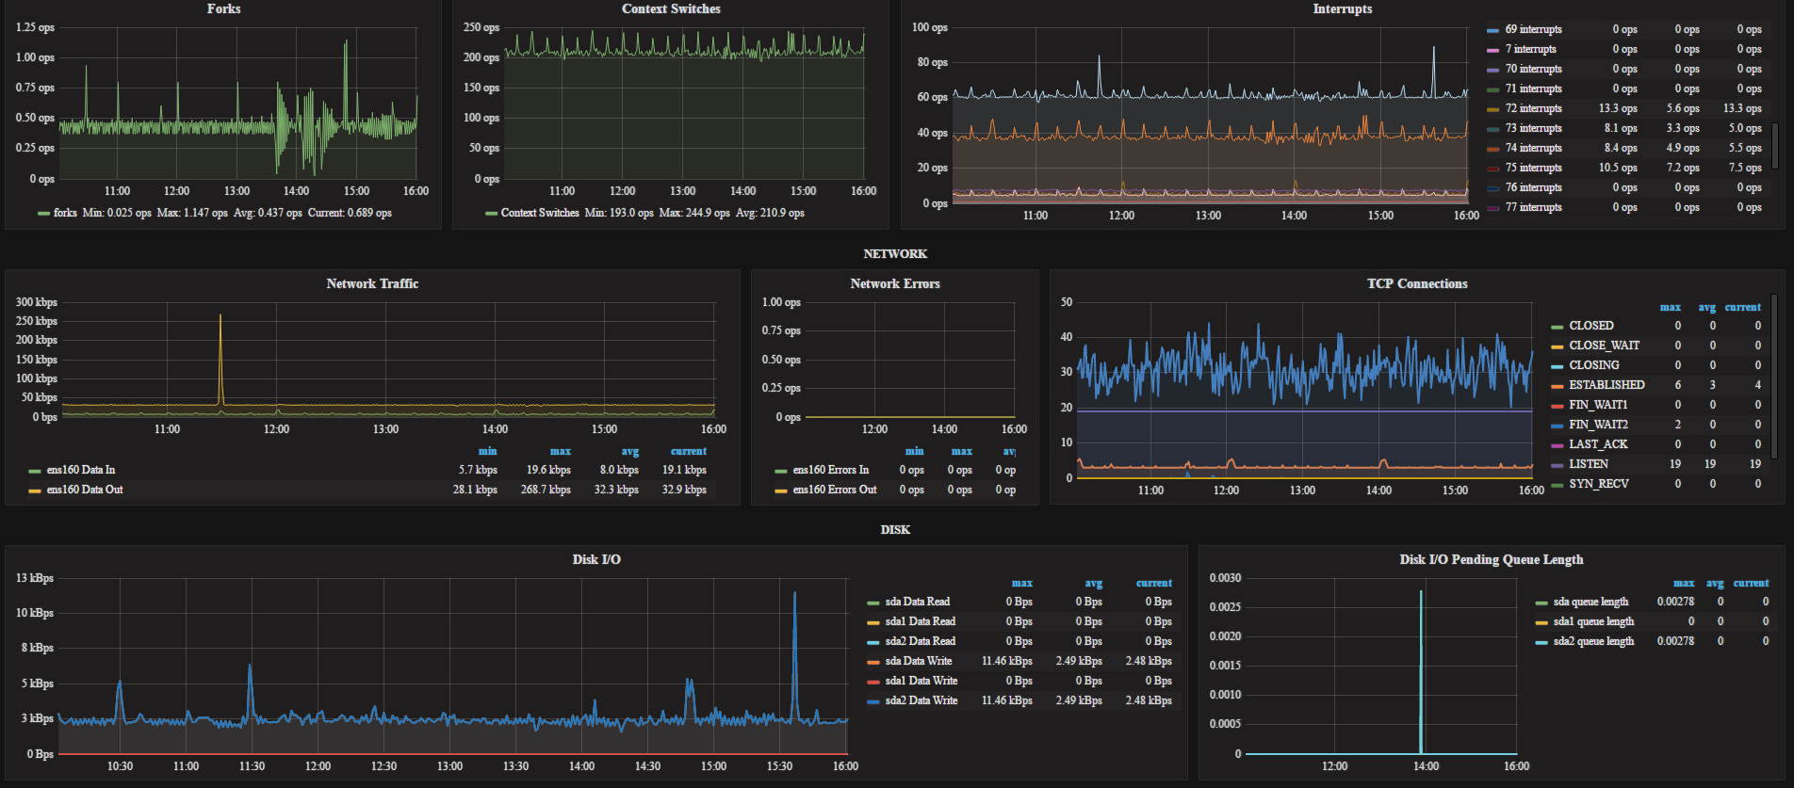Toggle sda2 Data Write series

pyautogui.click(x=921, y=700)
